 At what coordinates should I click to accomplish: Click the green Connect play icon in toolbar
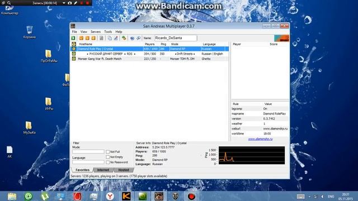(73, 38)
